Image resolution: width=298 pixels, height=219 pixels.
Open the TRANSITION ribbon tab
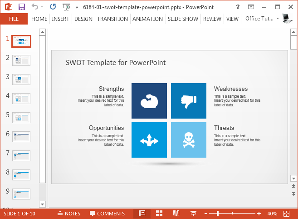[112, 19]
